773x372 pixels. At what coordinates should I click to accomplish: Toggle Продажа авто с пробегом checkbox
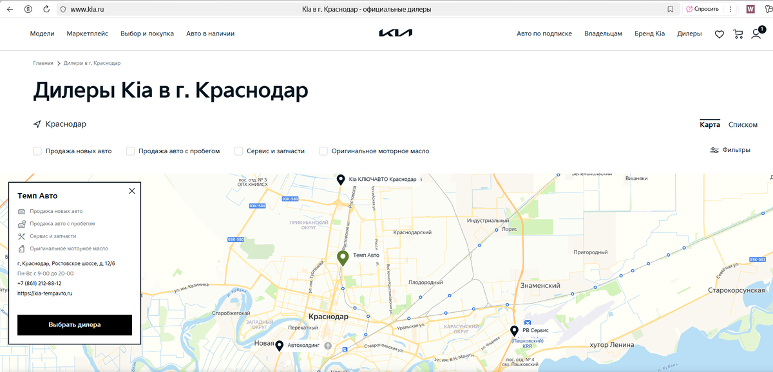(130, 151)
